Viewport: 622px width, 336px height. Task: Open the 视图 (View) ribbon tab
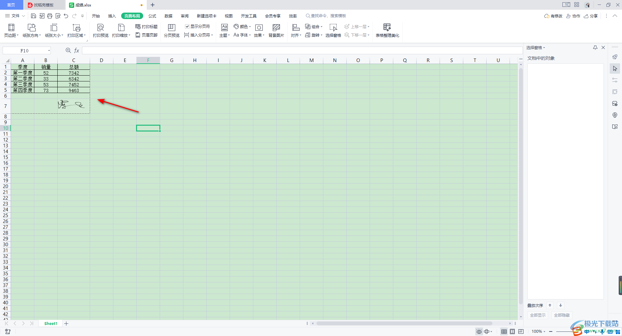point(229,16)
